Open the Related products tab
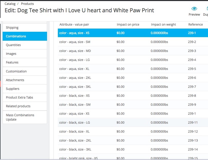The image size is (208, 160). 18,106
